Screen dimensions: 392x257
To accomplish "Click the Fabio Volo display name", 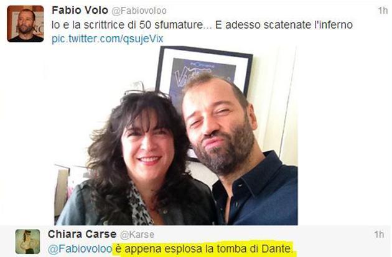I will [x=80, y=11].
